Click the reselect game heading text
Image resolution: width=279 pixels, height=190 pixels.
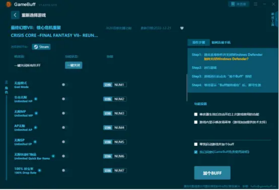click(34, 15)
